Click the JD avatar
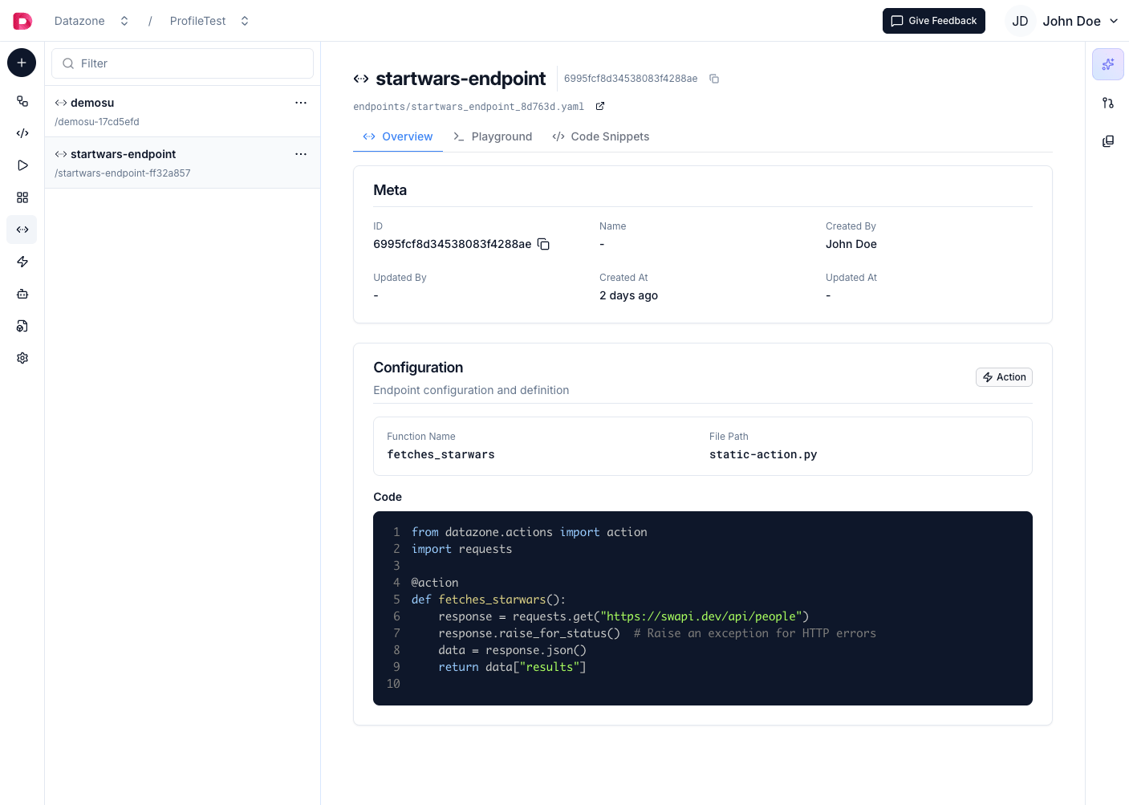The image size is (1129, 805). [x=1020, y=21]
